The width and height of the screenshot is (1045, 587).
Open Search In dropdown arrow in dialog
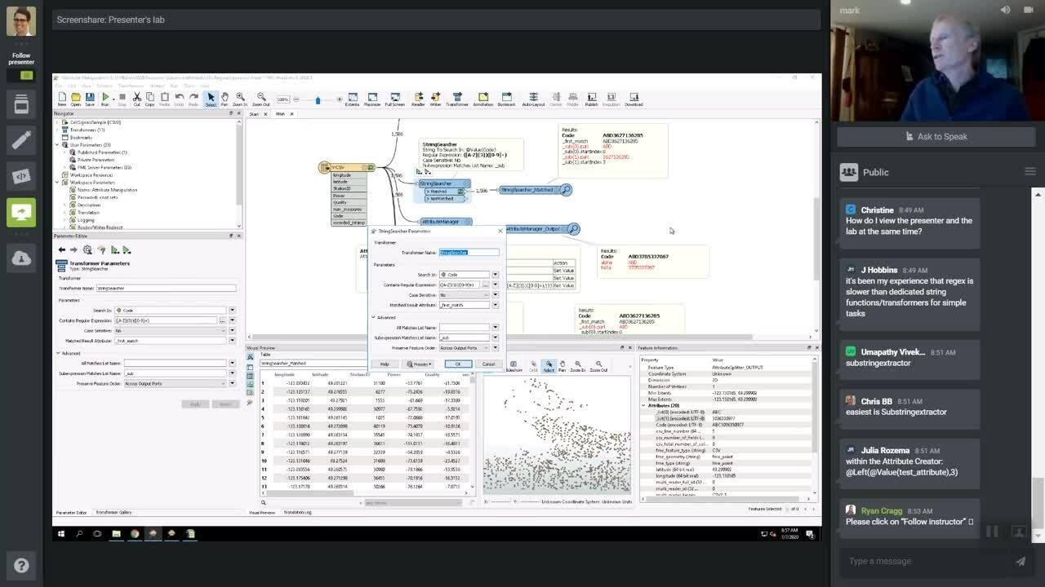click(x=495, y=275)
